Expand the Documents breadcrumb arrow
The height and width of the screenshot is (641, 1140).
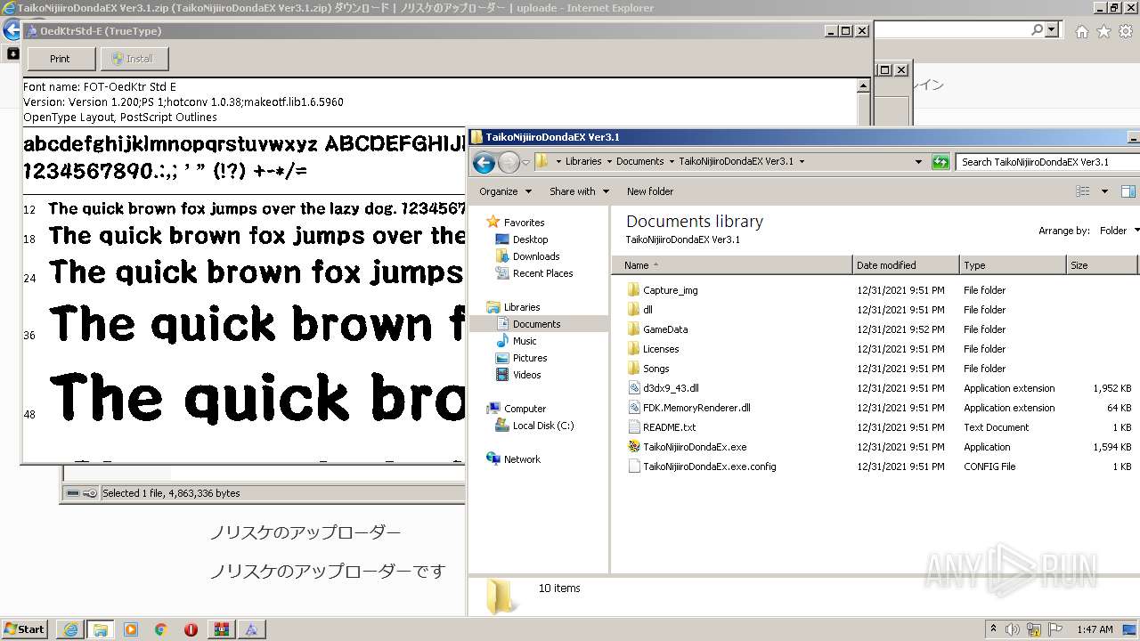point(672,162)
